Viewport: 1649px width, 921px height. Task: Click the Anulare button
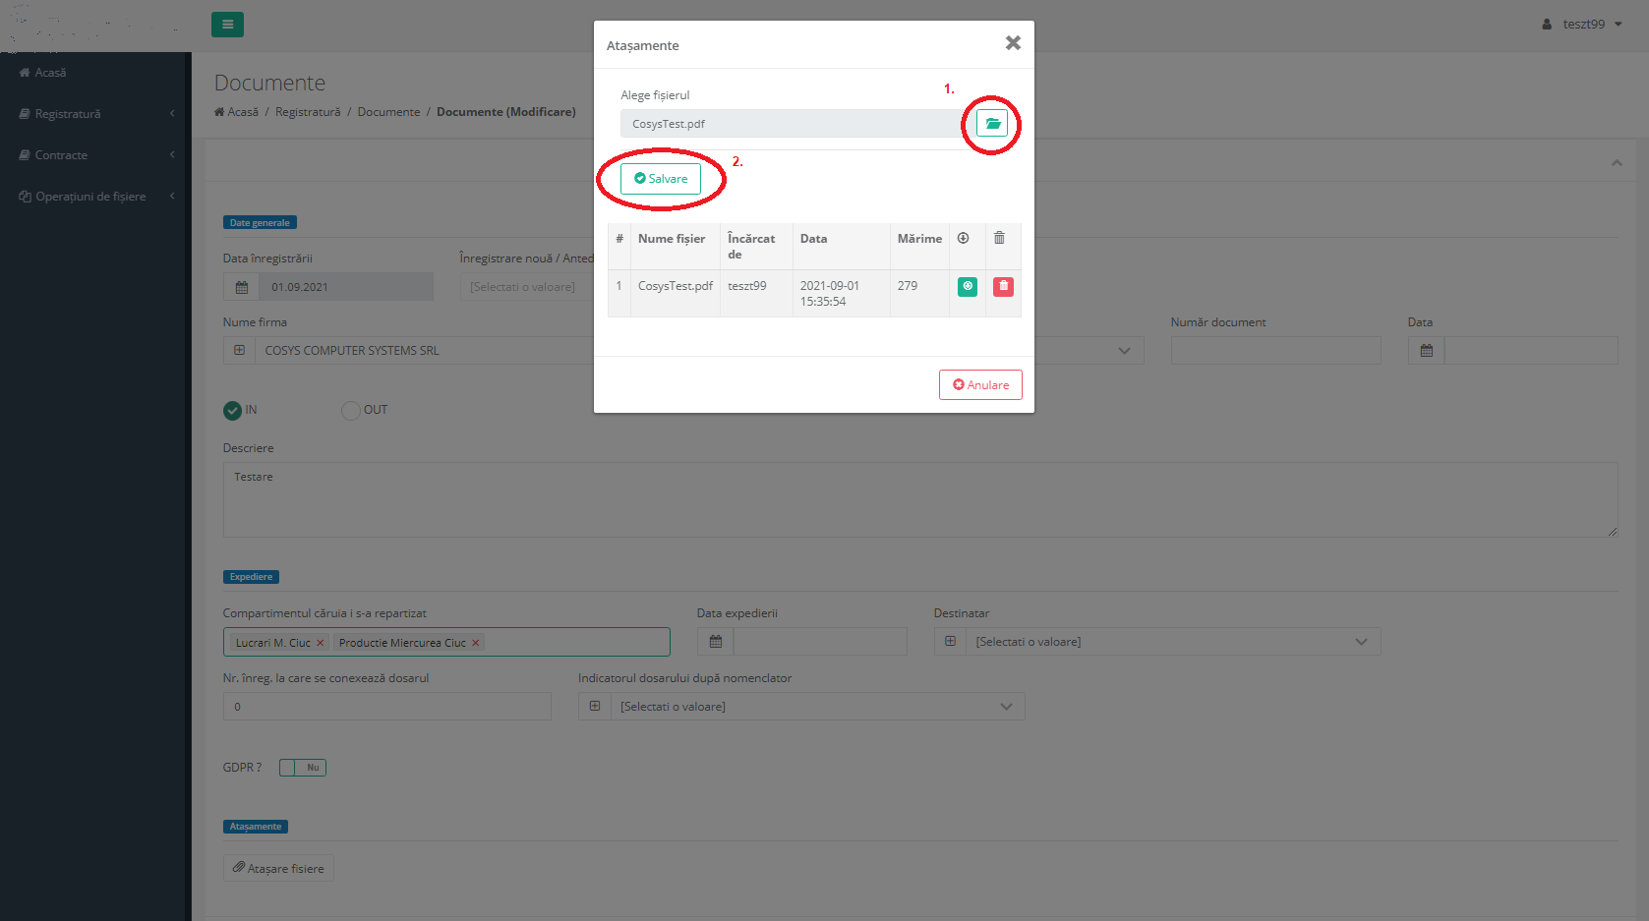pos(980,385)
